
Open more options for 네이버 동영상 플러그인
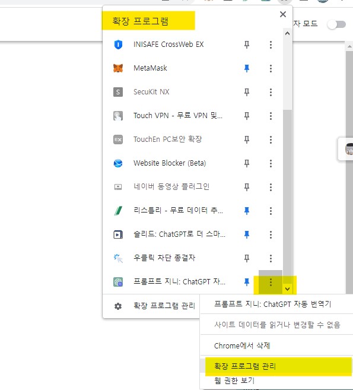[271, 188]
